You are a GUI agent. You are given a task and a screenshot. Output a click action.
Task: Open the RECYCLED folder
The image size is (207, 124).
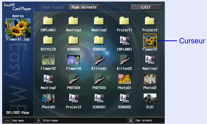point(48,40)
